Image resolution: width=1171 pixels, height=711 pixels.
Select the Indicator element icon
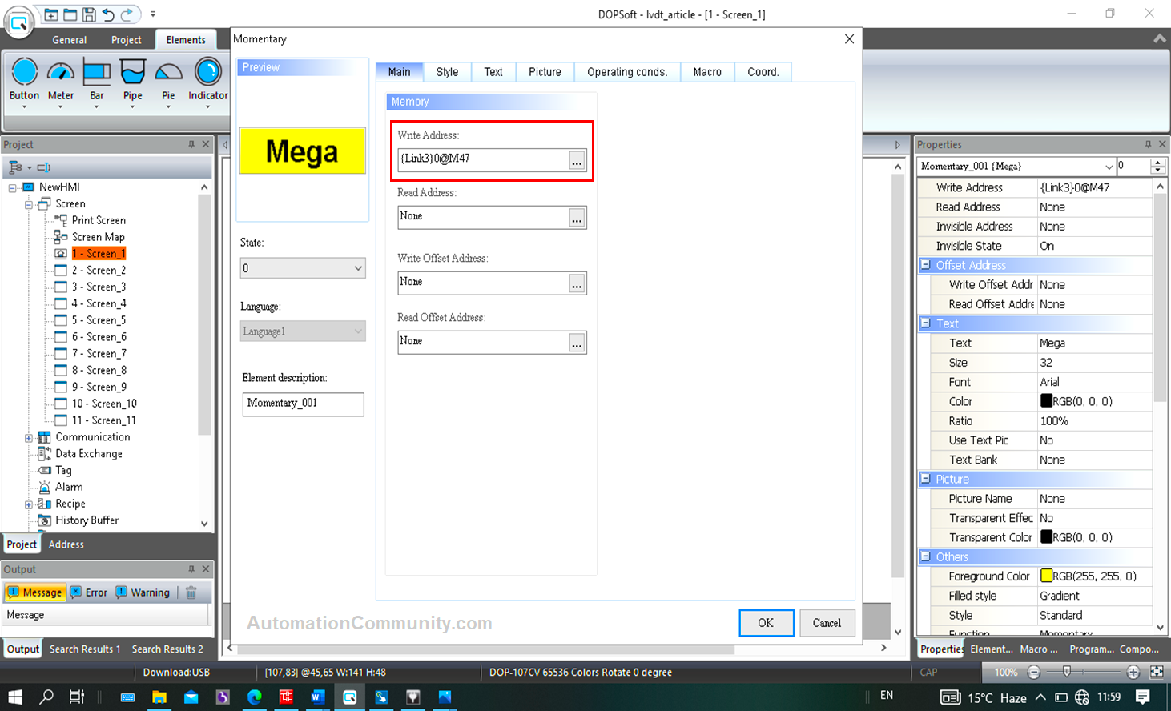click(x=207, y=73)
